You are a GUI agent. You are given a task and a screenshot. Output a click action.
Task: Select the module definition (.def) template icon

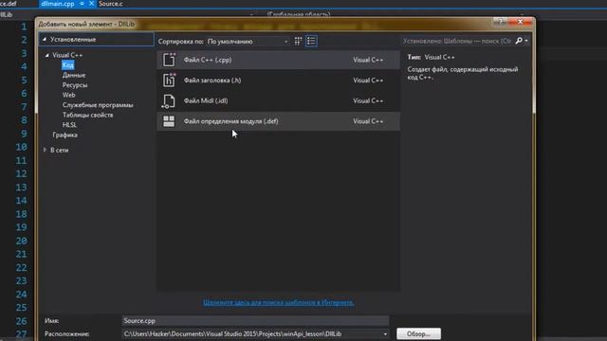pyautogui.click(x=169, y=121)
